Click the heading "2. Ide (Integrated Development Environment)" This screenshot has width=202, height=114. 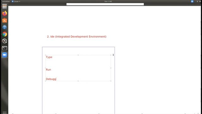[x=77, y=37]
